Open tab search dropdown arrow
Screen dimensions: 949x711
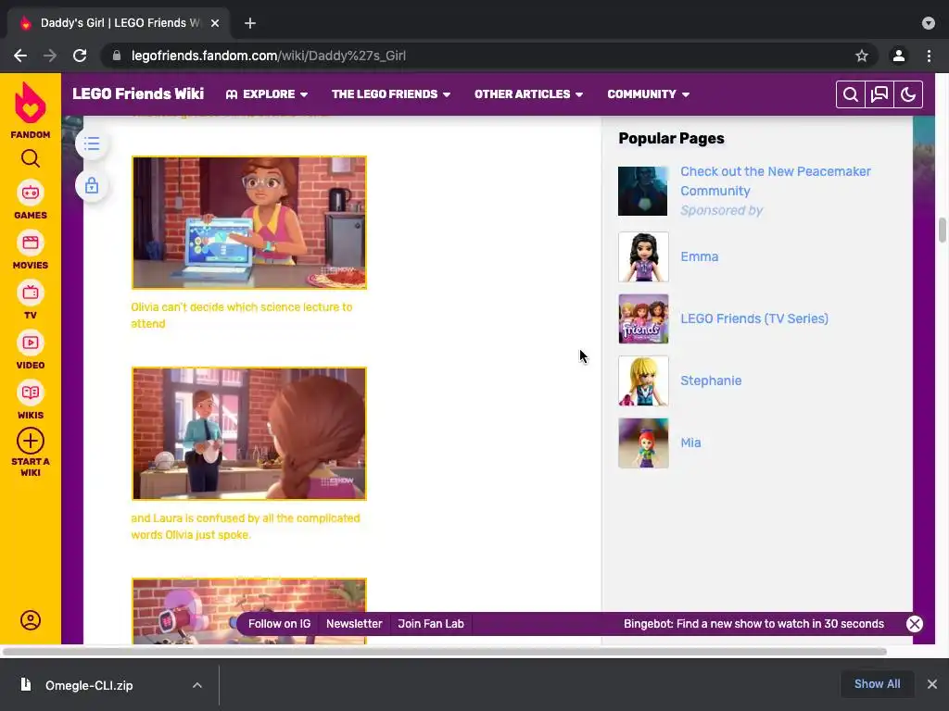929,23
